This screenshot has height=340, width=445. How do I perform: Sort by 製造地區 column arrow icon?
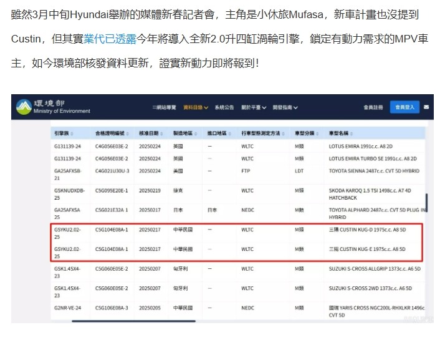tap(196, 134)
